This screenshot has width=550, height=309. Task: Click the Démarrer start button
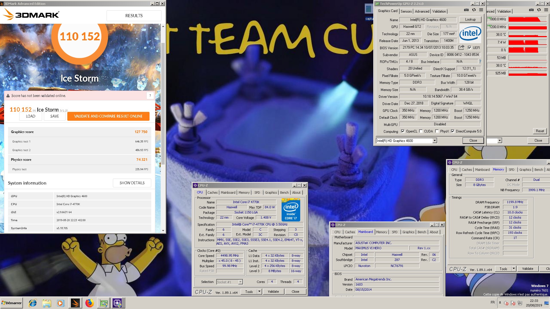[x=11, y=303]
